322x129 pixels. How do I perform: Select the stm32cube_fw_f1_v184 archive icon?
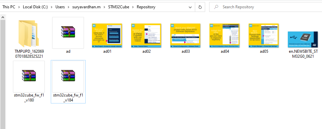click(68, 76)
